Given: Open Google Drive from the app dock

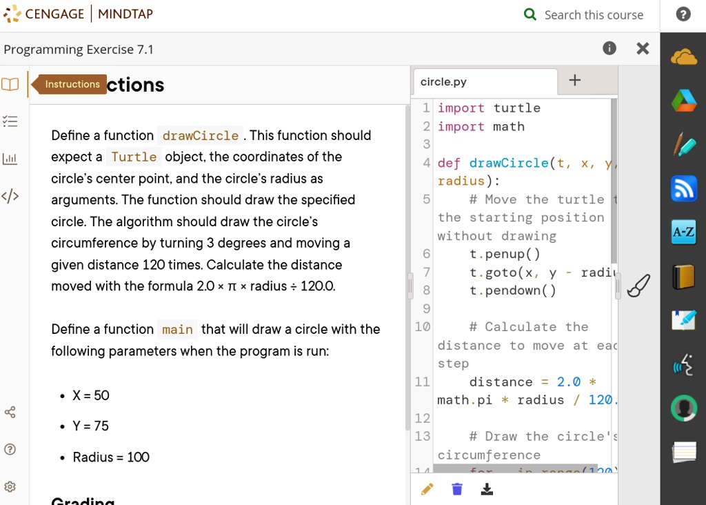Looking at the screenshot, I should click(x=683, y=100).
